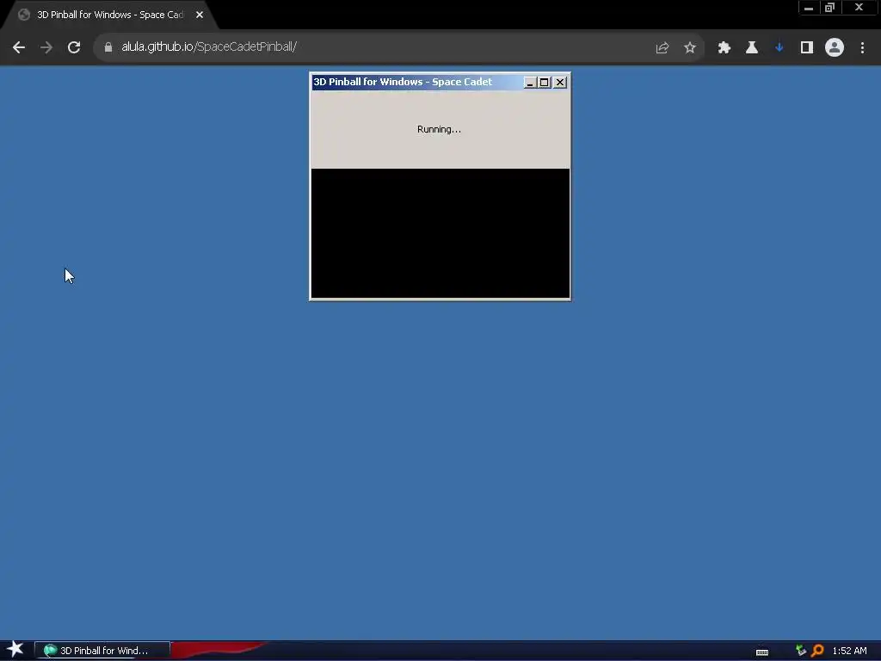
Task: Click the Running... status text
Action: (439, 129)
